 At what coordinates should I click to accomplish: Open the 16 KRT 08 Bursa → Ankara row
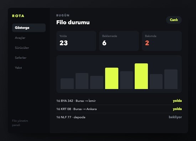119,109
